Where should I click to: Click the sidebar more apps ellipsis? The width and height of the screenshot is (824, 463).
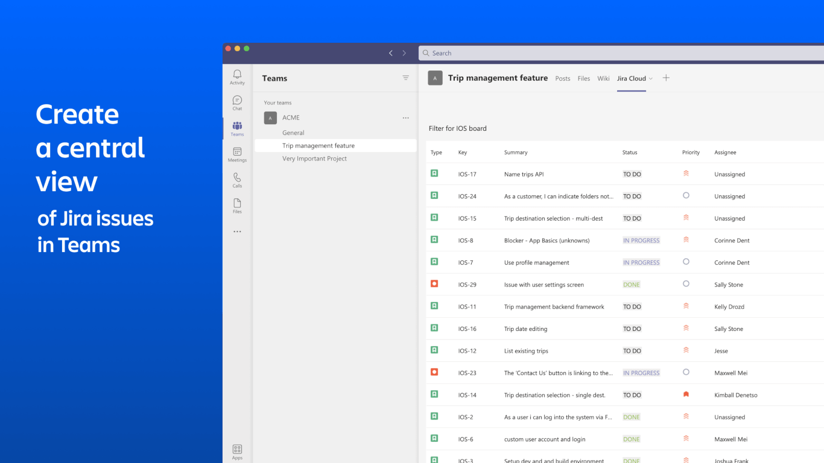[237, 231]
